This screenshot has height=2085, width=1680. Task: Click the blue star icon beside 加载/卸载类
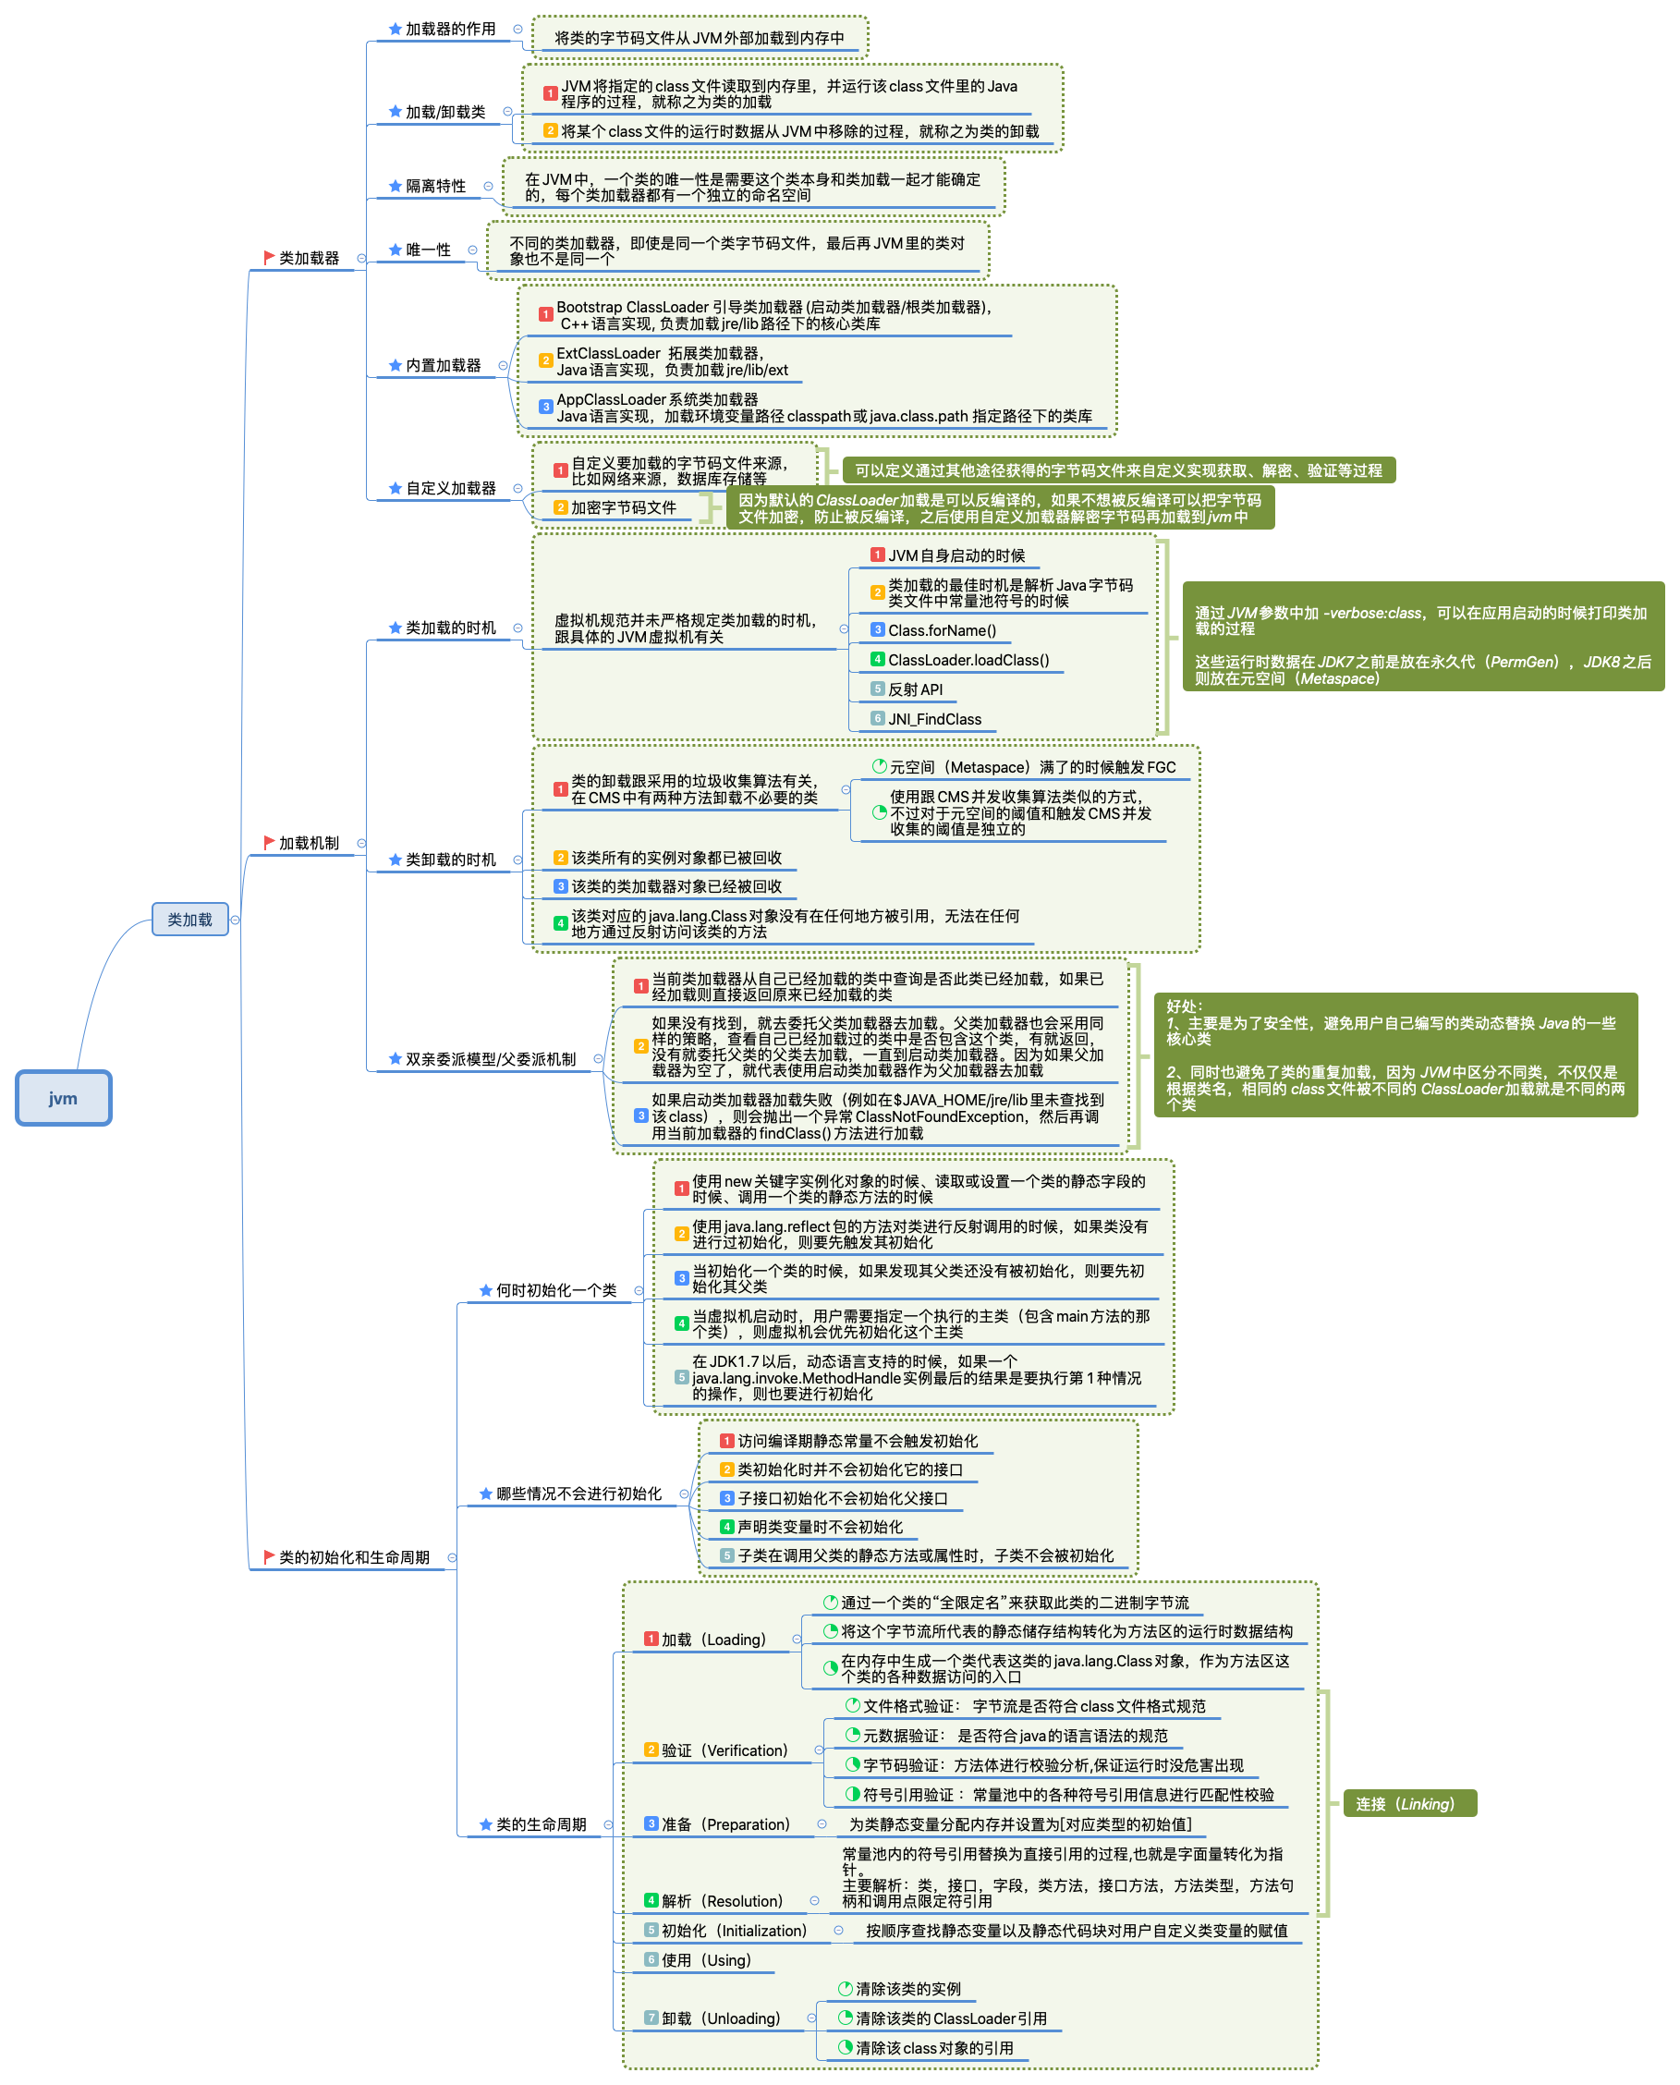click(x=395, y=111)
